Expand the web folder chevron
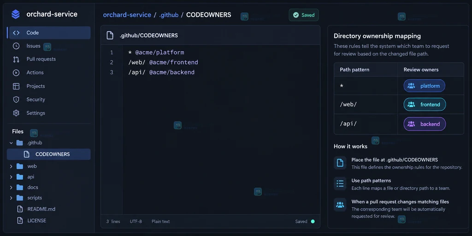The width and height of the screenshot is (472, 236). coord(11,166)
